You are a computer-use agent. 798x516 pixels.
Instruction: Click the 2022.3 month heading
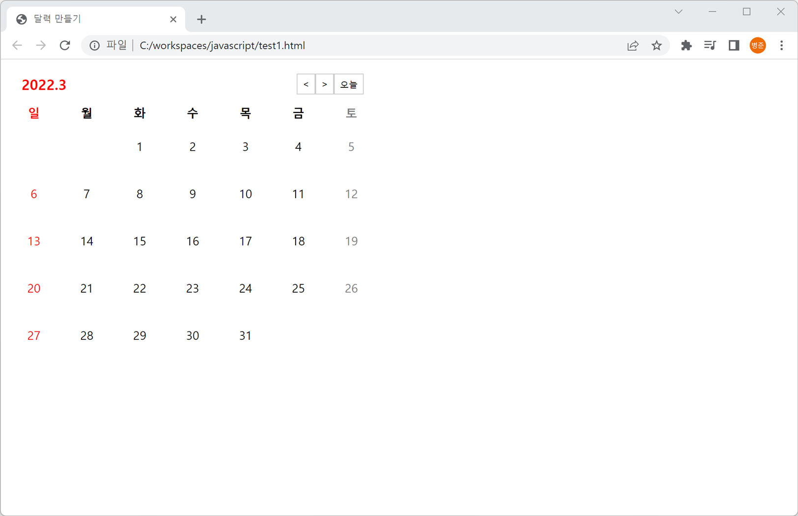(44, 85)
